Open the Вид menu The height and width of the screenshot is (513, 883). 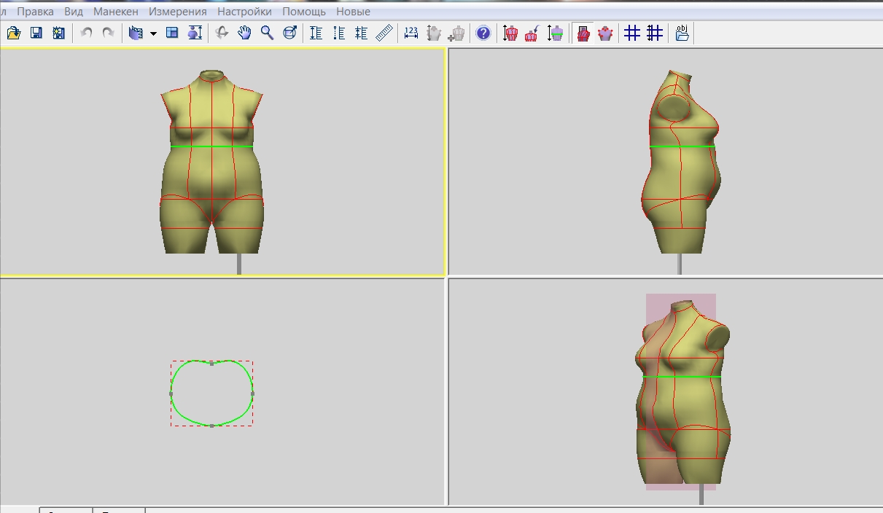pos(74,12)
